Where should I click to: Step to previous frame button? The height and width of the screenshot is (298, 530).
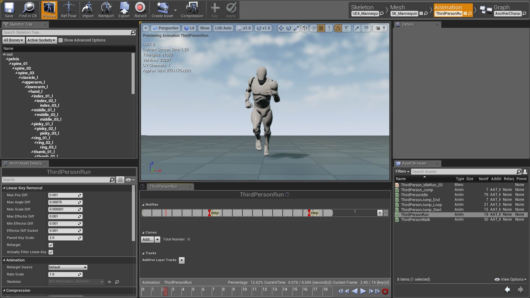click(x=347, y=291)
